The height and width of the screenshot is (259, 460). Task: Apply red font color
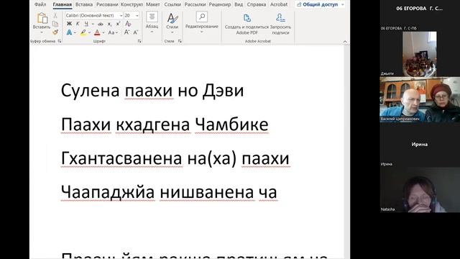pyautogui.click(x=98, y=32)
